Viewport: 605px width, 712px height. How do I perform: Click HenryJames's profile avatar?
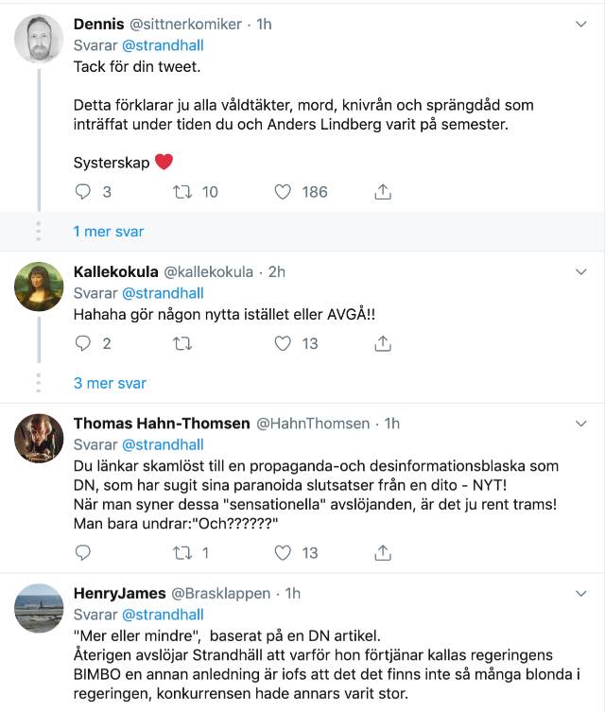(x=40, y=607)
